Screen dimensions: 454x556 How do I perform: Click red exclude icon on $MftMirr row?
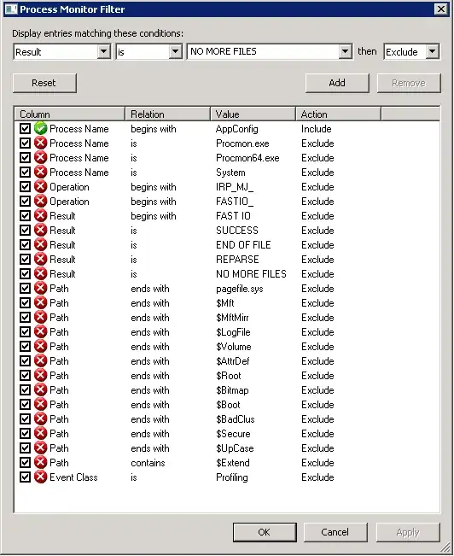tap(41, 318)
